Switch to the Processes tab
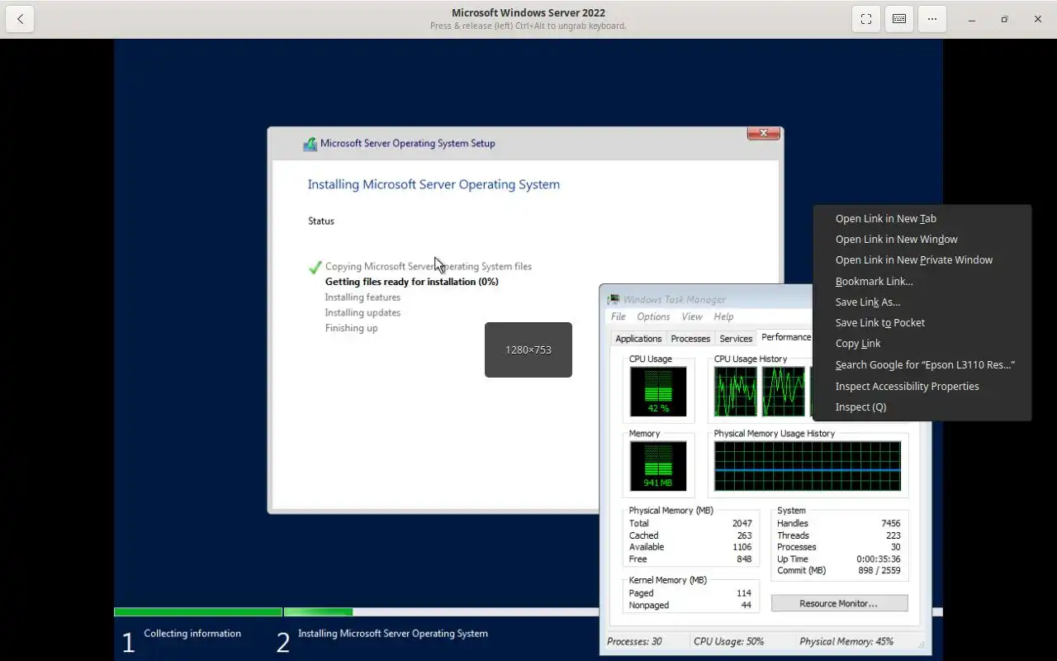Image resolution: width=1057 pixels, height=661 pixels. [x=690, y=339]
